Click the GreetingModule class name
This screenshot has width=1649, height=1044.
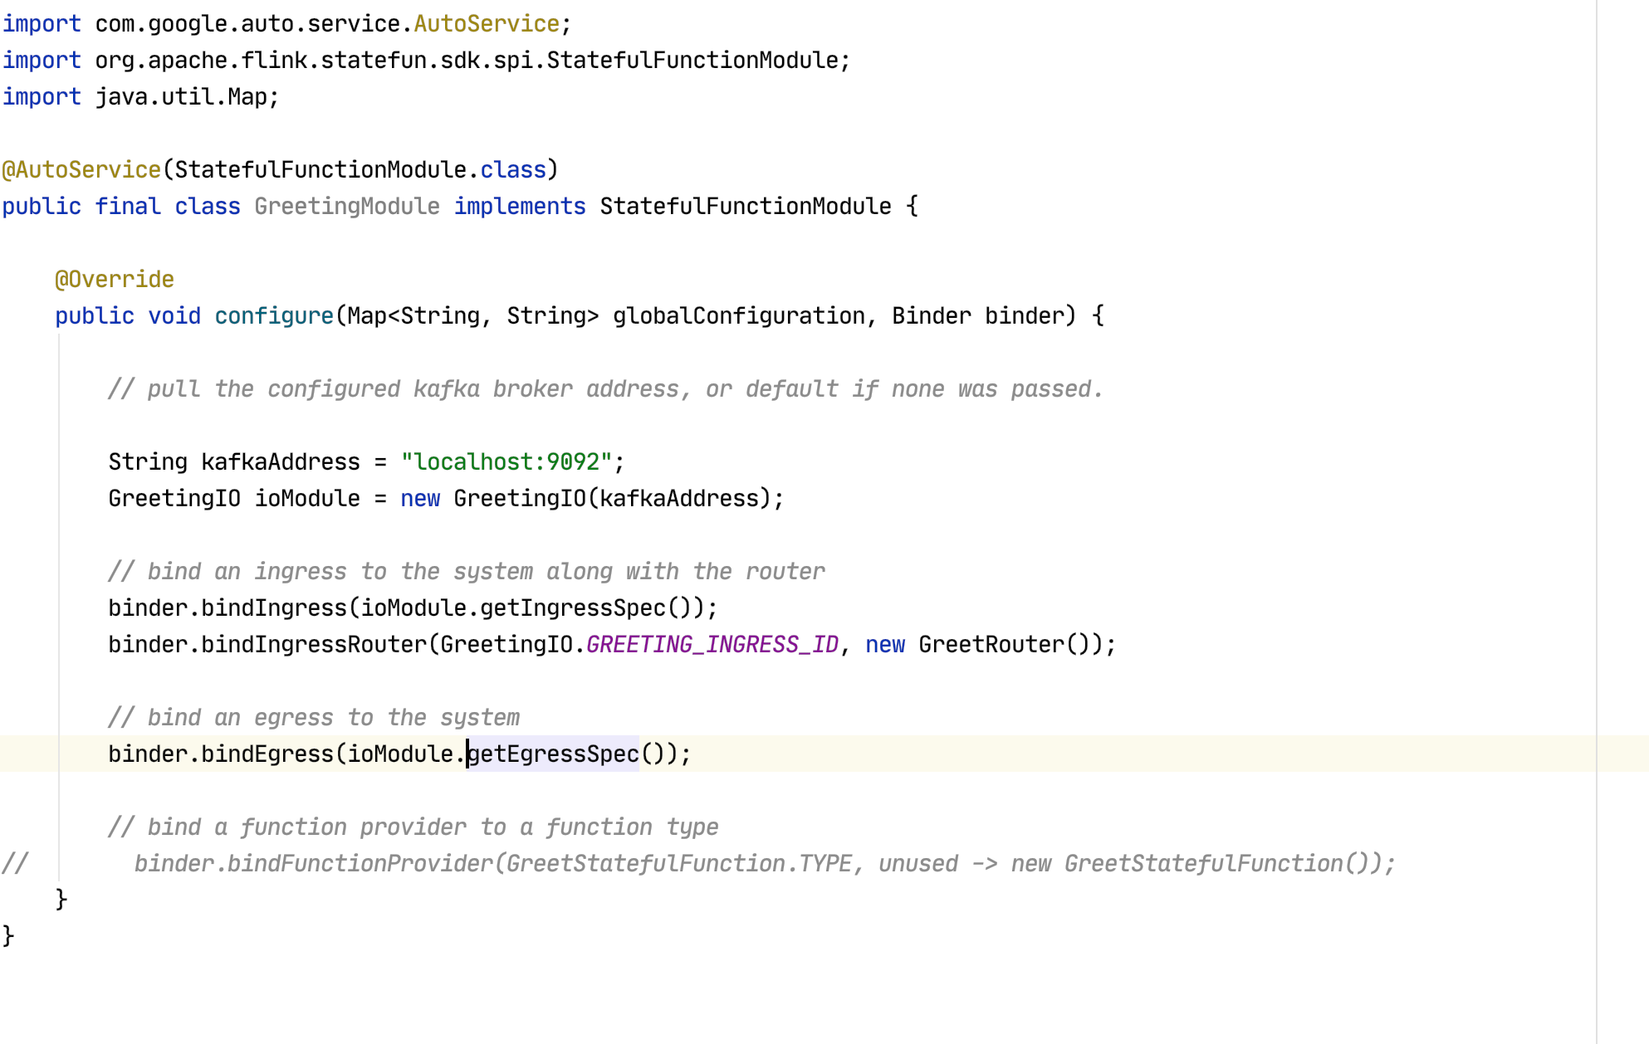[x=347, y=207]
